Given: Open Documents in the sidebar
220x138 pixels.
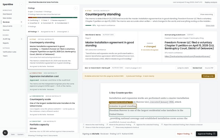Looking at the screenshot, I should pos(13,26).
